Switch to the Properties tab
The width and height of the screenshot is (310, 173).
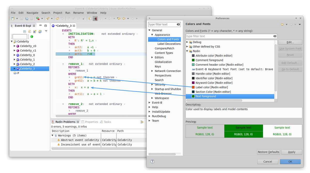[90, 122]
